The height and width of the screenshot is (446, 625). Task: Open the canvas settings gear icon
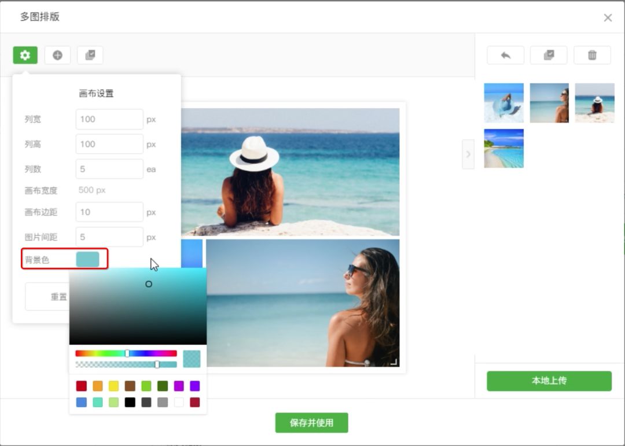point(24,55)
